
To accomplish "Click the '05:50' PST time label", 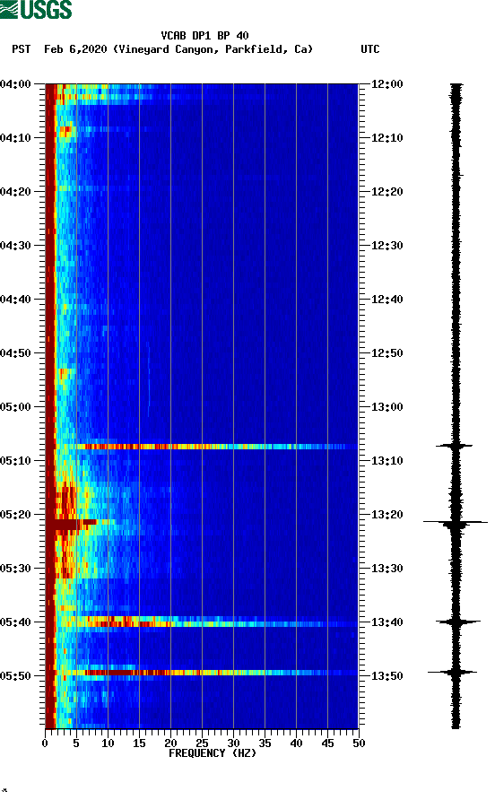I will [15, 676].
